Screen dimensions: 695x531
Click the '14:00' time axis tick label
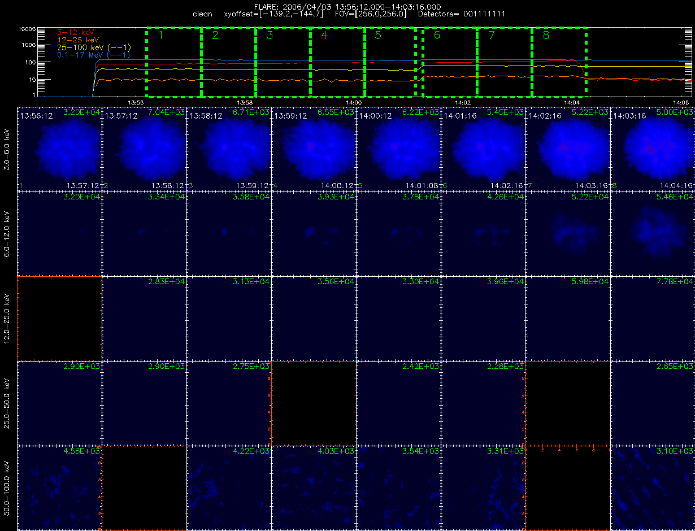coord(354,102)
